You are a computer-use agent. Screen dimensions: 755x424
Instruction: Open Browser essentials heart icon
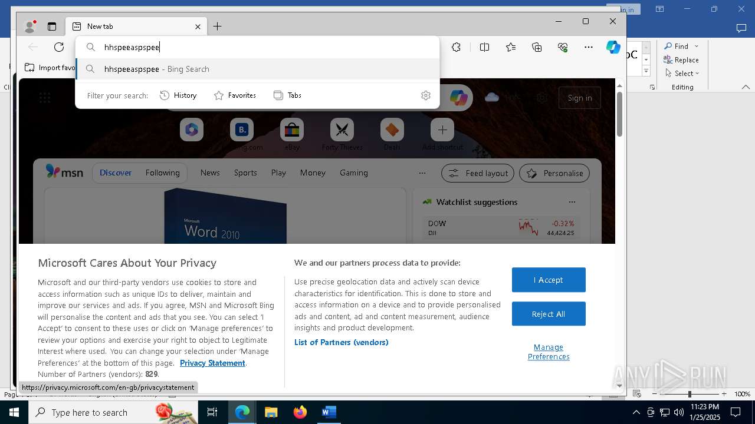point(563,47)
